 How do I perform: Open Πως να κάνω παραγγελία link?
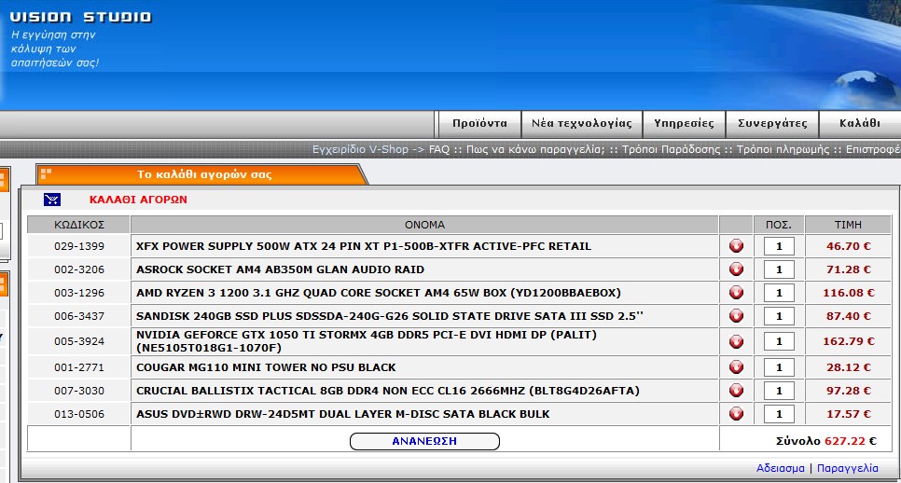[535, 149]
